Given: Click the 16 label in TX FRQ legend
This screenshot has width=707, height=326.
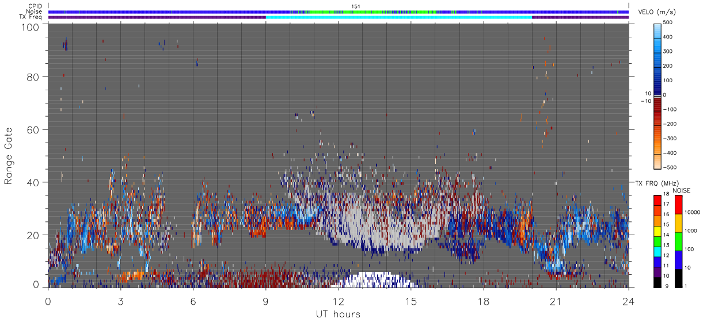Looking at the screenshot, I should click(x=666, y=214).
